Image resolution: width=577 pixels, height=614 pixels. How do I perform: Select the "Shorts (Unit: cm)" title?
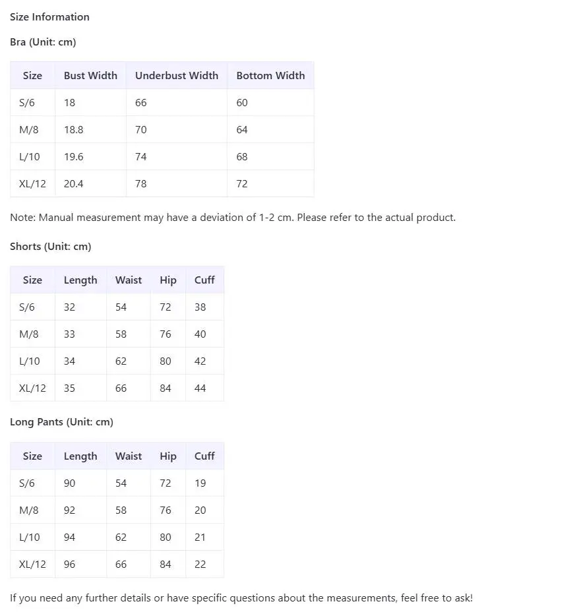[50, 247]
